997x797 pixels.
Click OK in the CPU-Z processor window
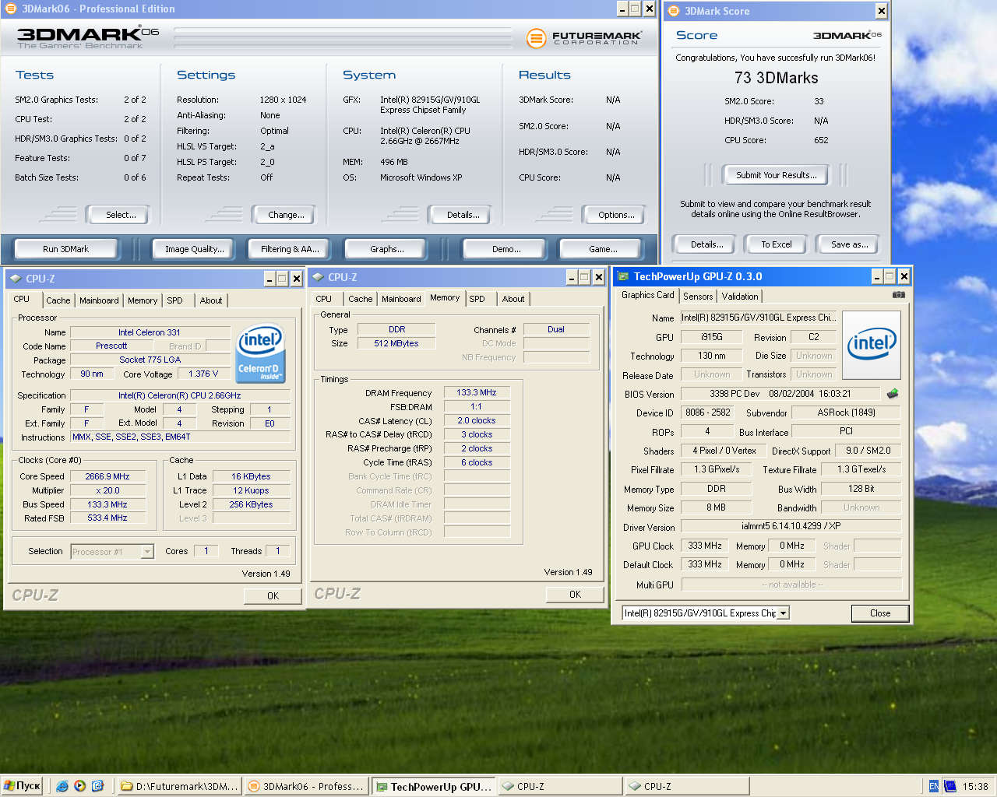pyautogui.click(x=273, y=596)
